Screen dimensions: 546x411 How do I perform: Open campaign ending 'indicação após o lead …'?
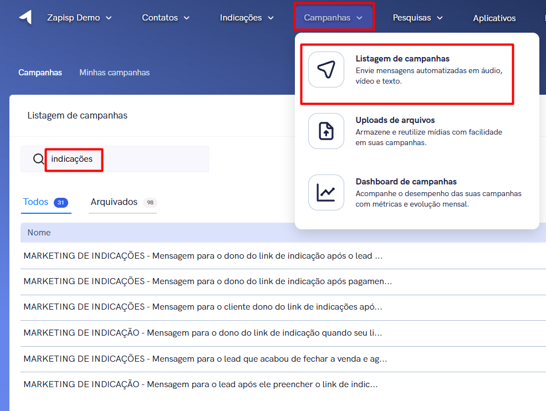coord(203,256)
